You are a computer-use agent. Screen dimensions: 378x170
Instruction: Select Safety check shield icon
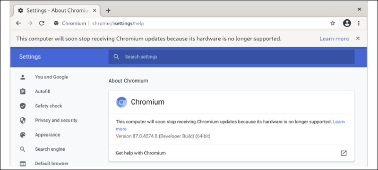tap(23, 106)
